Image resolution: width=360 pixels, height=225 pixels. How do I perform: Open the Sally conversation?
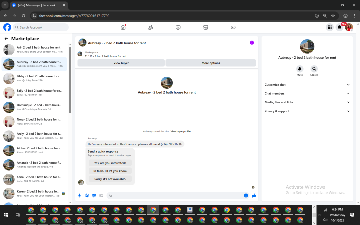point(34,93)
